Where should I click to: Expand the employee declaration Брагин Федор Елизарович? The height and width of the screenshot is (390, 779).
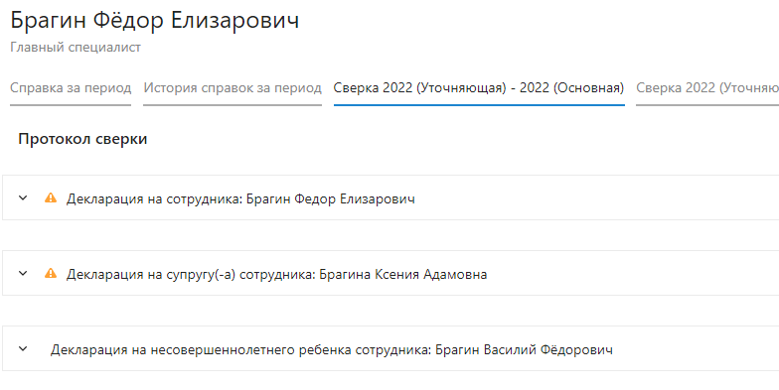coord(23,198)
